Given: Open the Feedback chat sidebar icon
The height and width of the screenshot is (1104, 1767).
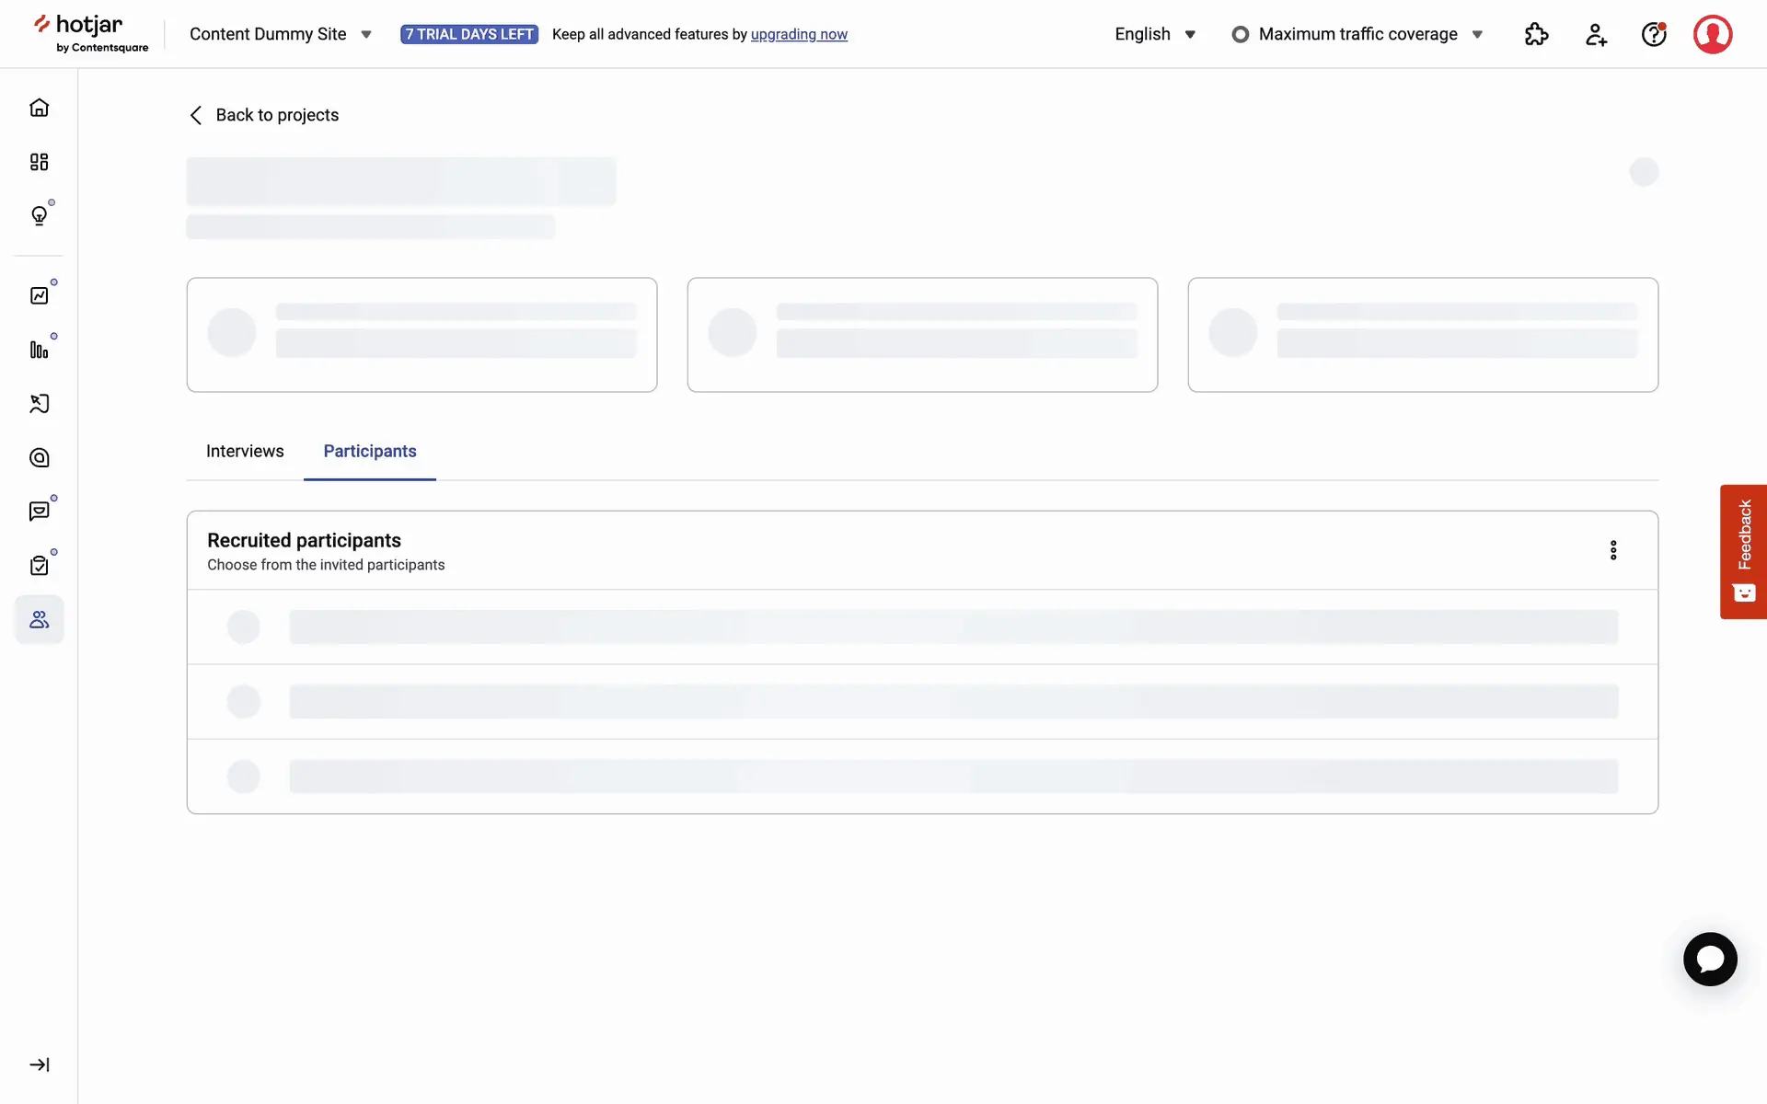Looking at the screenshot, I should (39, 512).
